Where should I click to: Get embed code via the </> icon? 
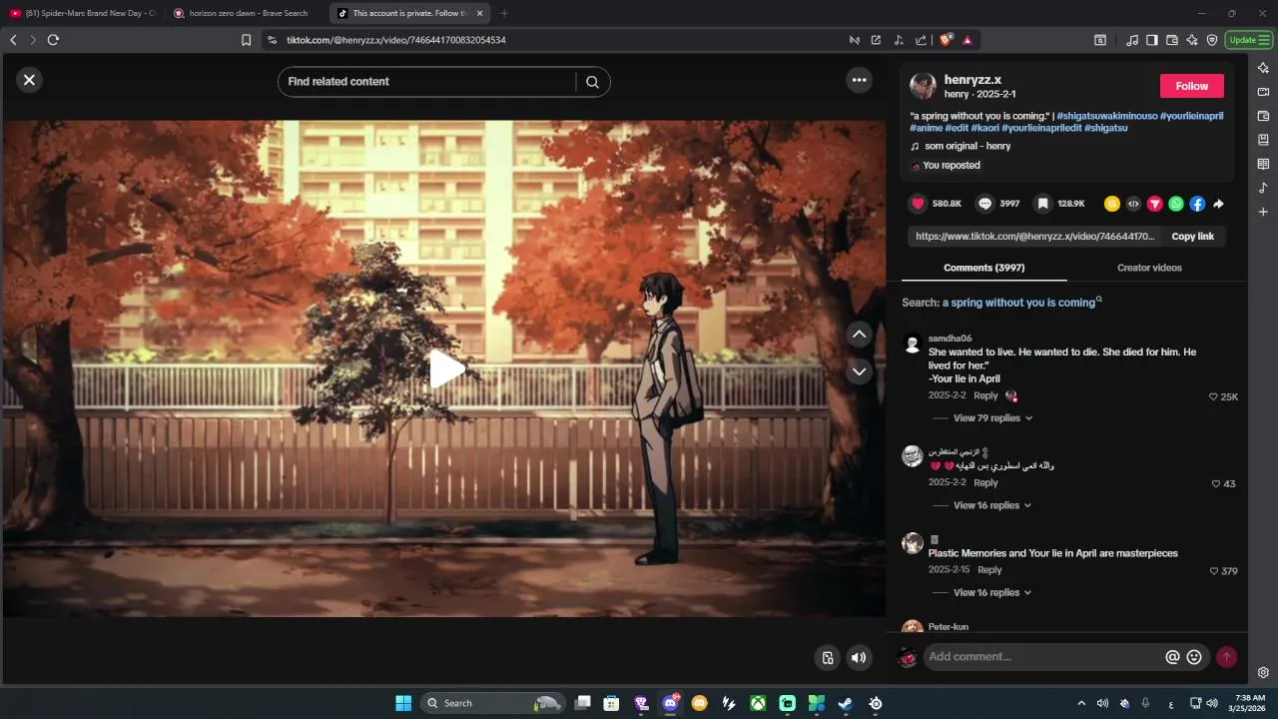click(x=1133, y=204)
